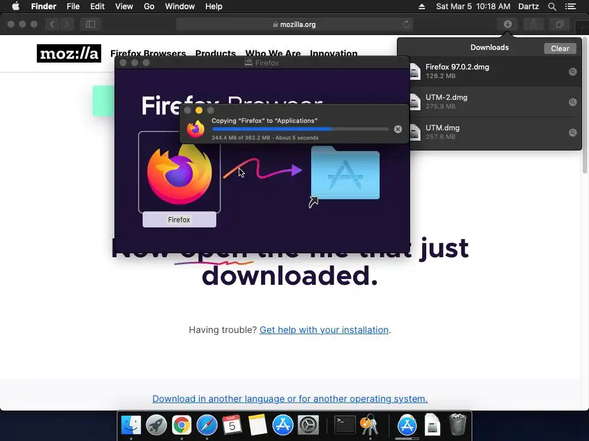Open Keychain Access from Dock
This screenshot has width=589, height=441.
coord(369,425)
